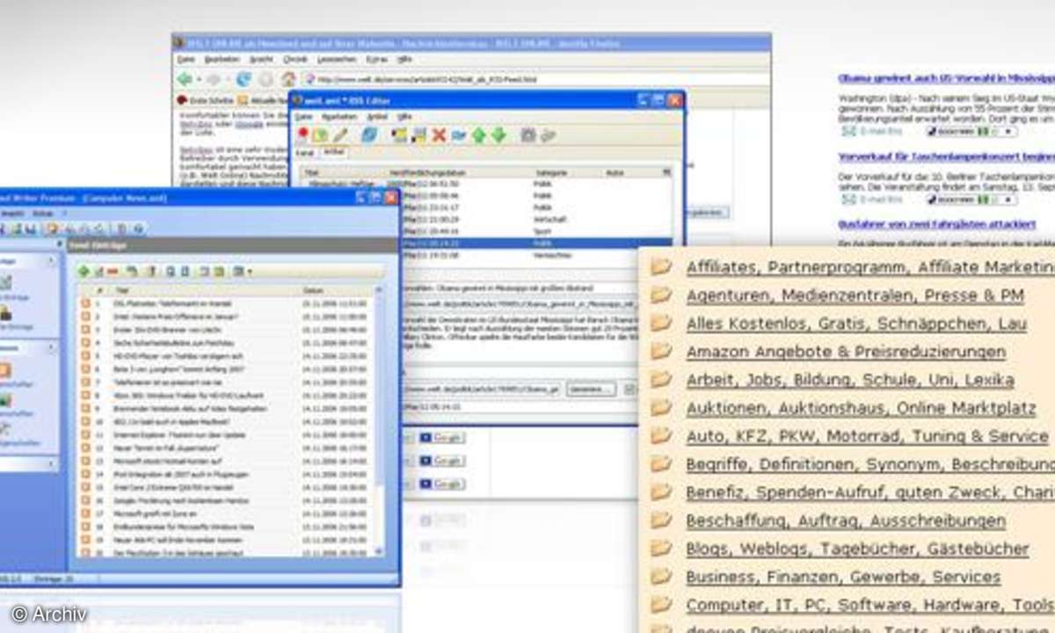Open the Obama gewinnt auch US-Vorwahl headline
Viewport: 1055px width, 633px height.
pyautogui.click(x=946, y=77)
